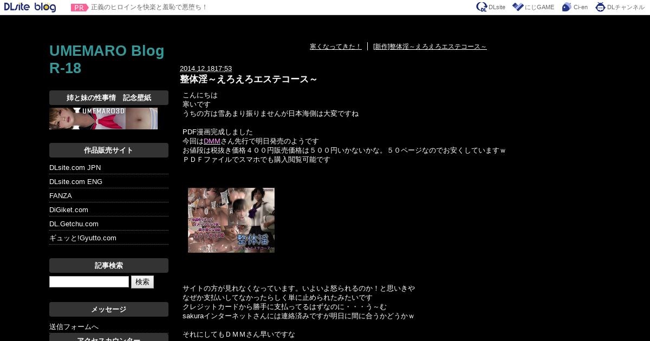
Task: Open FANZA sidebar link
Action: coord(61,196)
